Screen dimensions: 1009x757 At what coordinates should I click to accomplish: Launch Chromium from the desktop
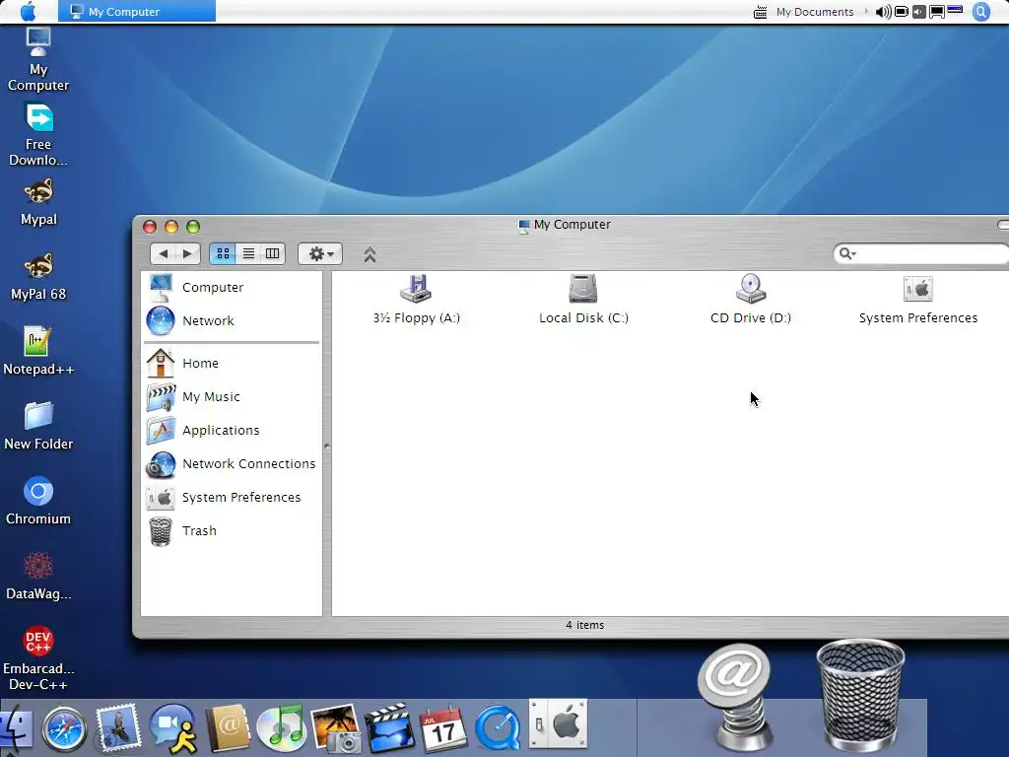coord(38,501)
